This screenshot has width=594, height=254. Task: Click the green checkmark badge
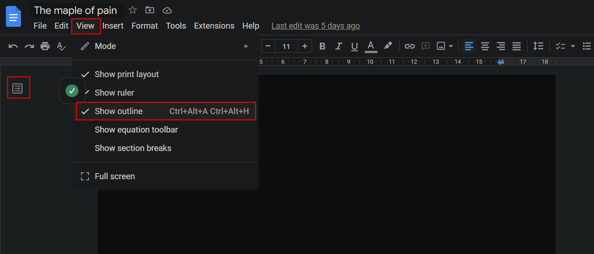point(72,91)
